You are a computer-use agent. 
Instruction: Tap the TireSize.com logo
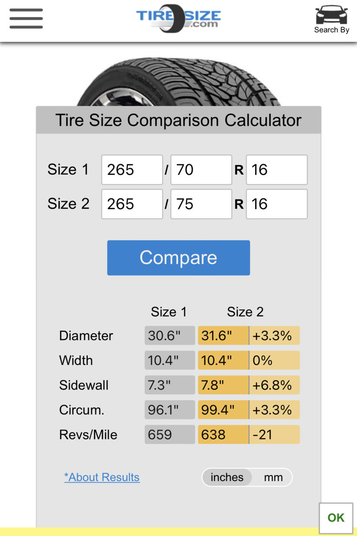(x=178, y=18)
